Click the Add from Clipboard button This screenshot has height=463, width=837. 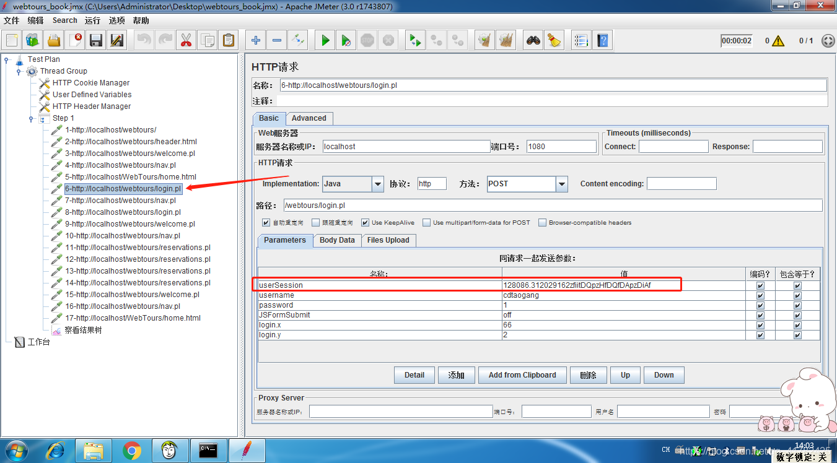(x=522, y=375)
